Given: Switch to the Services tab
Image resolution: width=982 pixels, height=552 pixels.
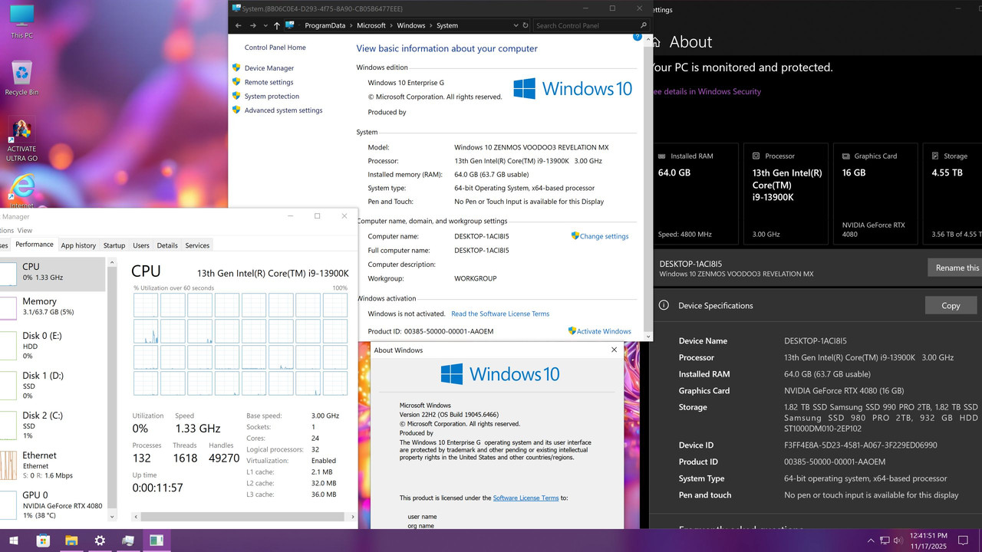Looking at the screenshot, I should point(197,245).
